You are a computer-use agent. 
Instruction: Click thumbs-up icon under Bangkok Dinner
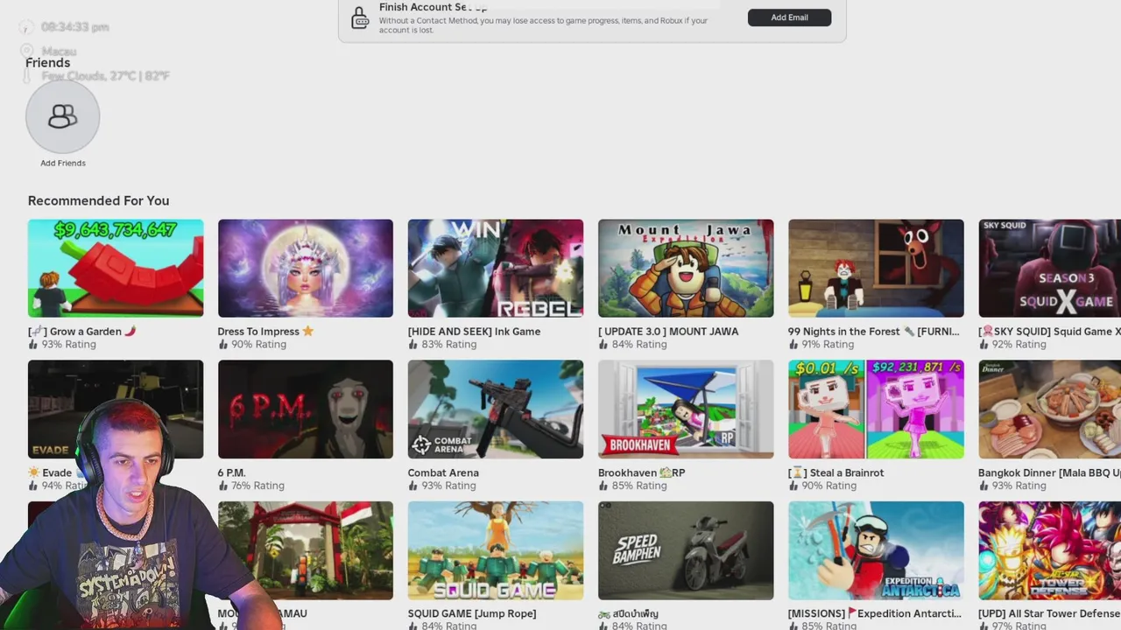[x=984, y=486]
